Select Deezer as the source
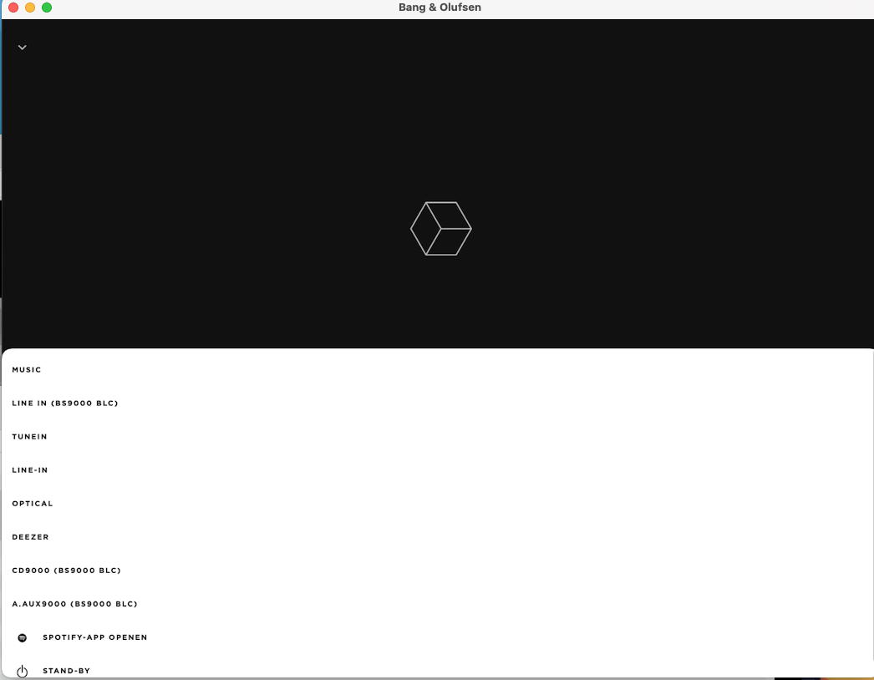This screenshot has height=680, width=874. [x=31, y=537]
